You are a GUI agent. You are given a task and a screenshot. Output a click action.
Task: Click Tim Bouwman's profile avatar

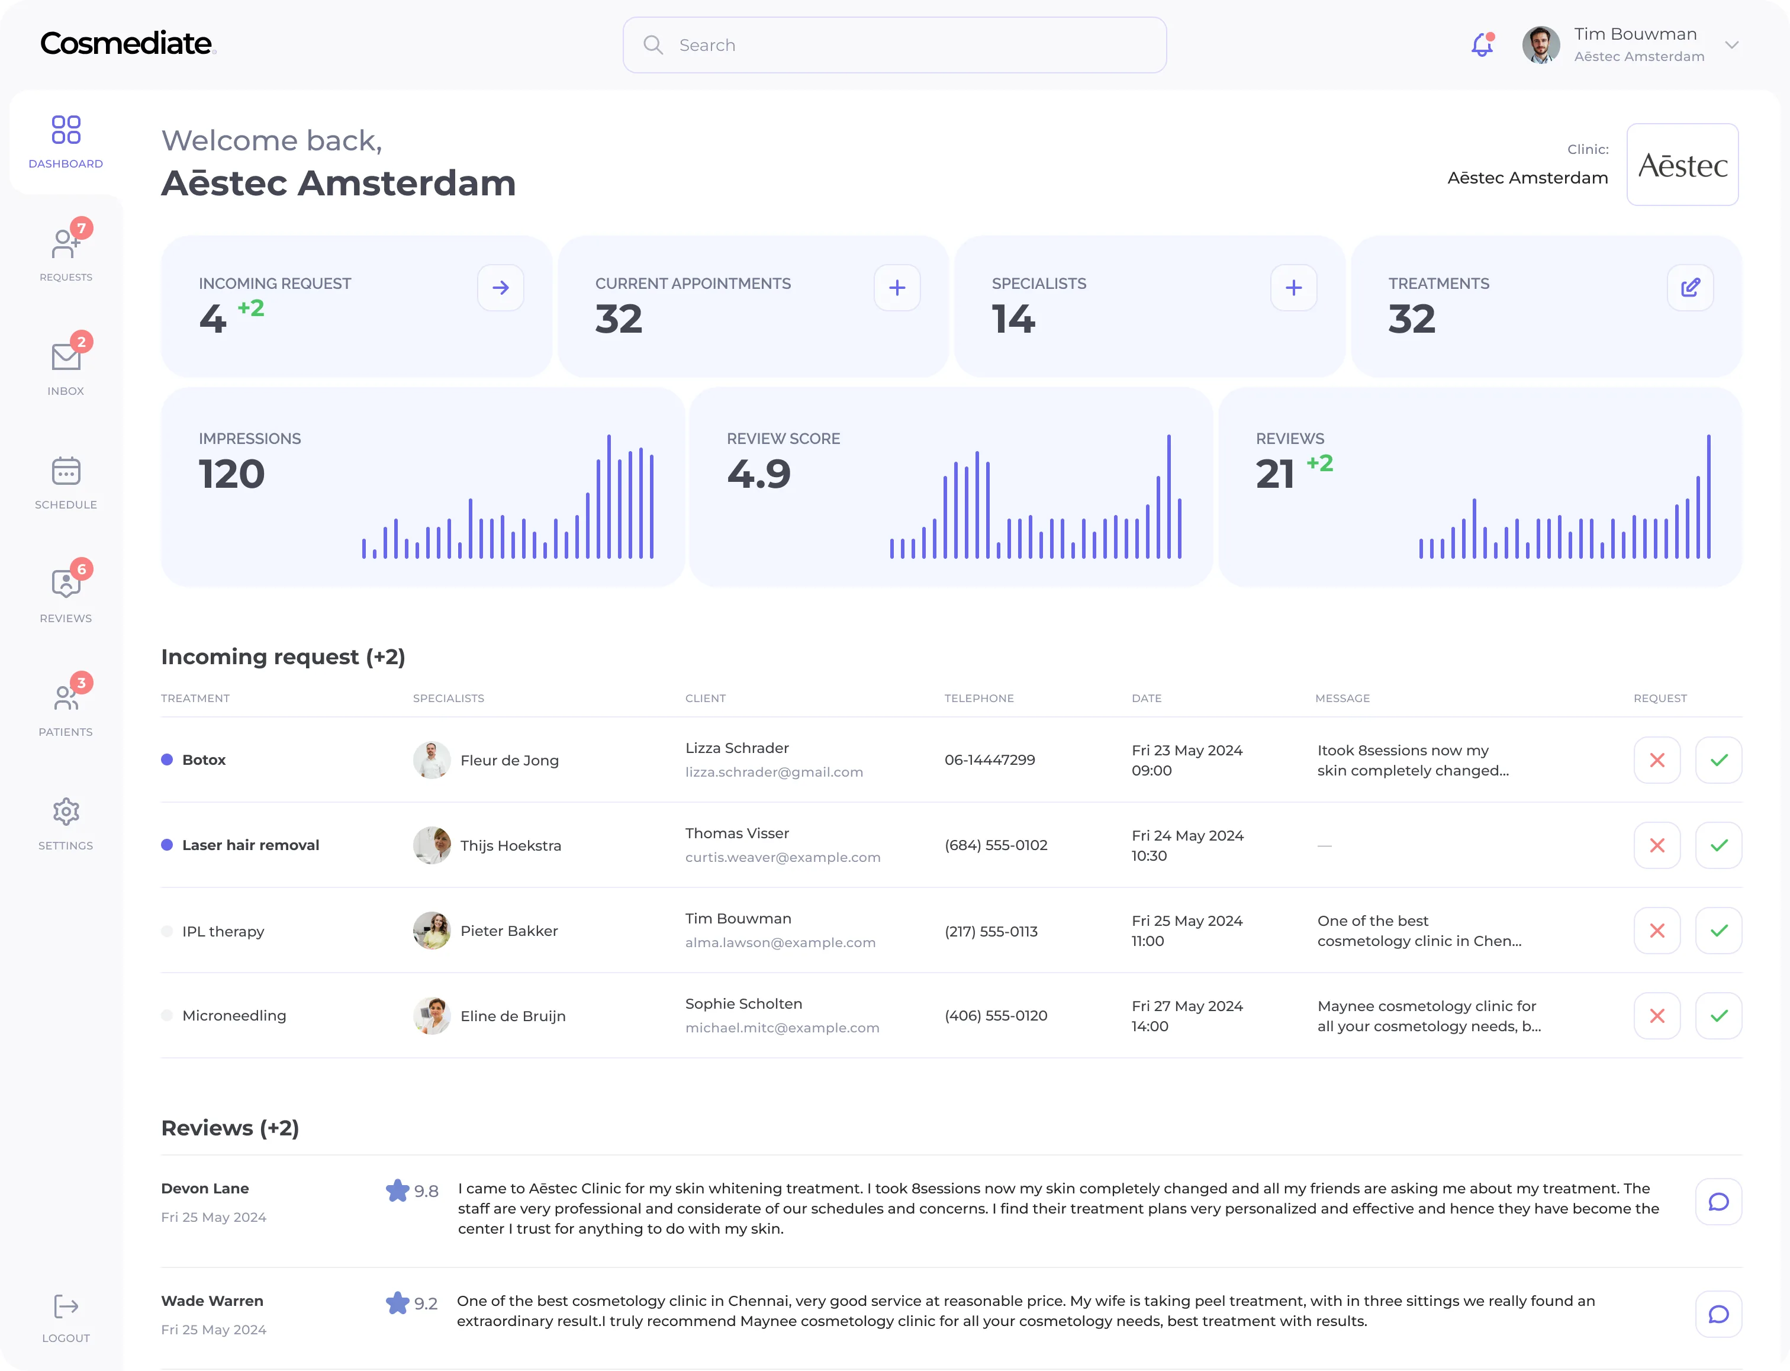[x=1540, y=44]
